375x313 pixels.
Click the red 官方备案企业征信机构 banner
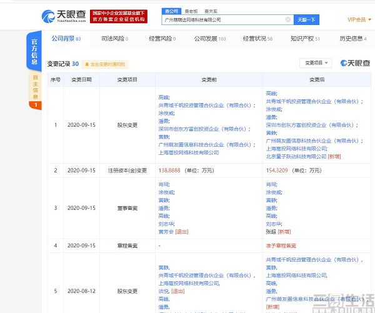coord(119,16)
